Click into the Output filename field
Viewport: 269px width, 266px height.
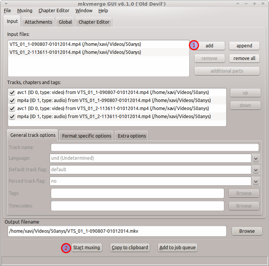(117, 231)
